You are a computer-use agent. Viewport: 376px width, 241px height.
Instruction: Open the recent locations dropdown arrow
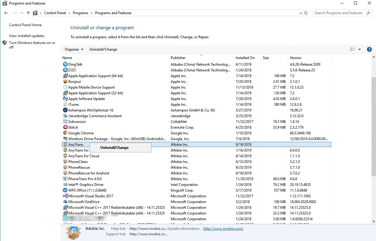pos(22,13)
